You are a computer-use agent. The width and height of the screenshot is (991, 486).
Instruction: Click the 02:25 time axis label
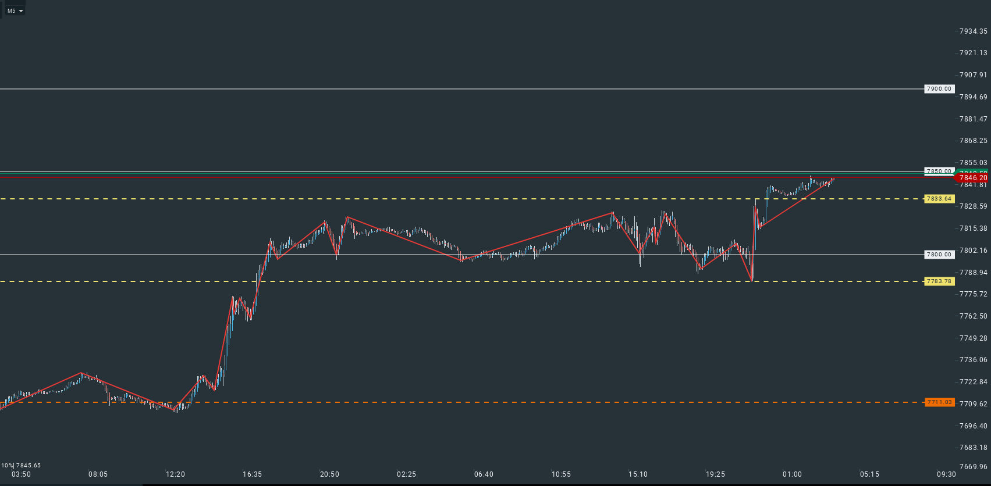click(x=406, y=474)
